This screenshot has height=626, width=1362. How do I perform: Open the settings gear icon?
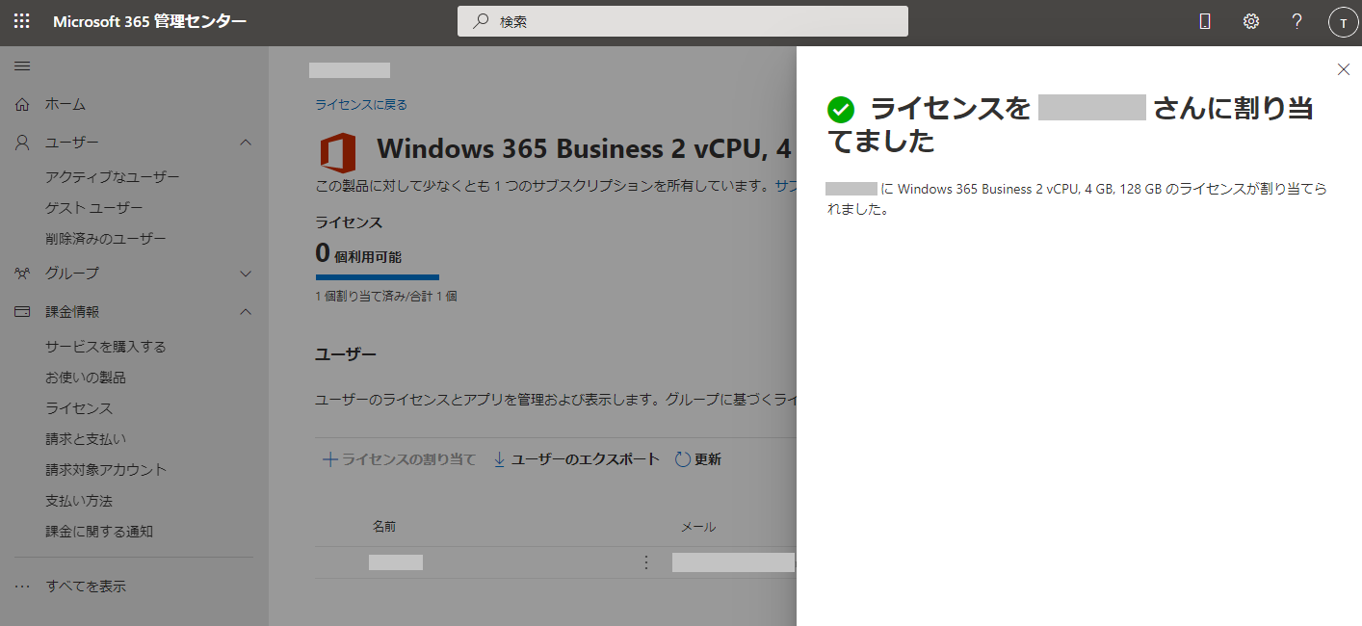tap(1251, 21)
